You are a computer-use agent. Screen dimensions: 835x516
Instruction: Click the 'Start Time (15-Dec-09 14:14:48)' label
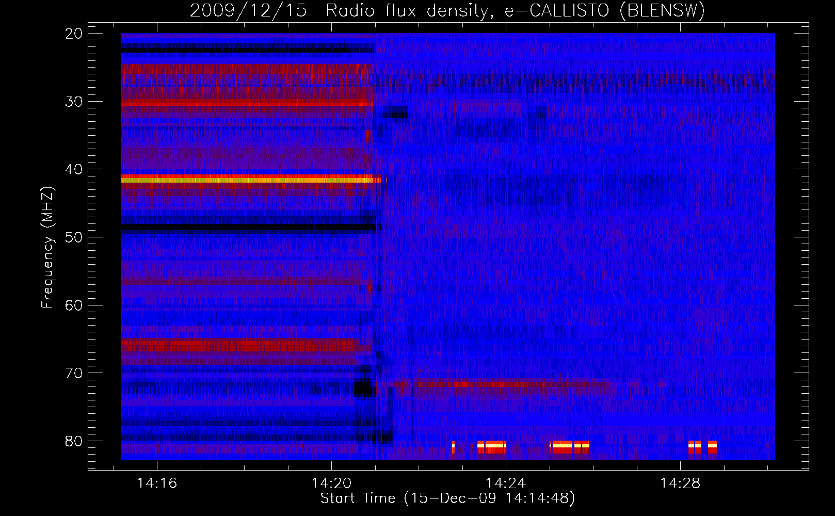tap(447, 498)
